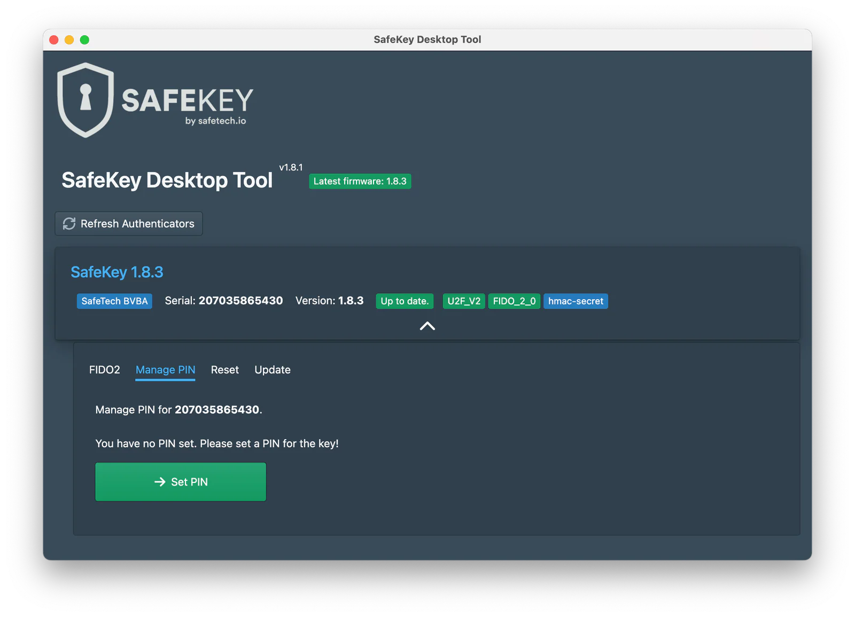855x617 pixels.
Task: Click the window title SafeKey Desktop Tool
Action: point(428,40)
